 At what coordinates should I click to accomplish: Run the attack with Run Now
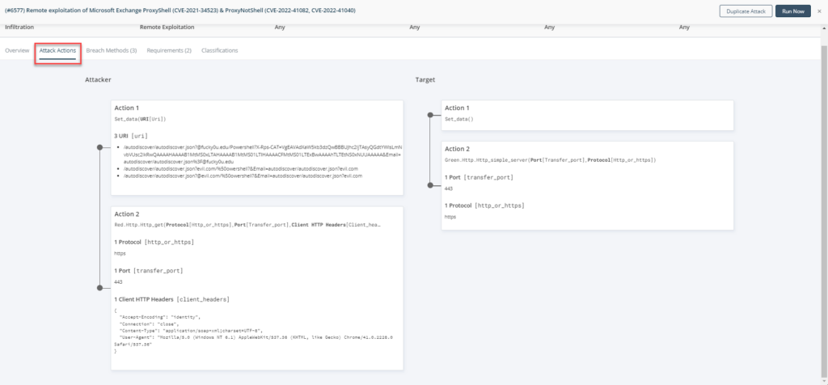pos(792,11)
